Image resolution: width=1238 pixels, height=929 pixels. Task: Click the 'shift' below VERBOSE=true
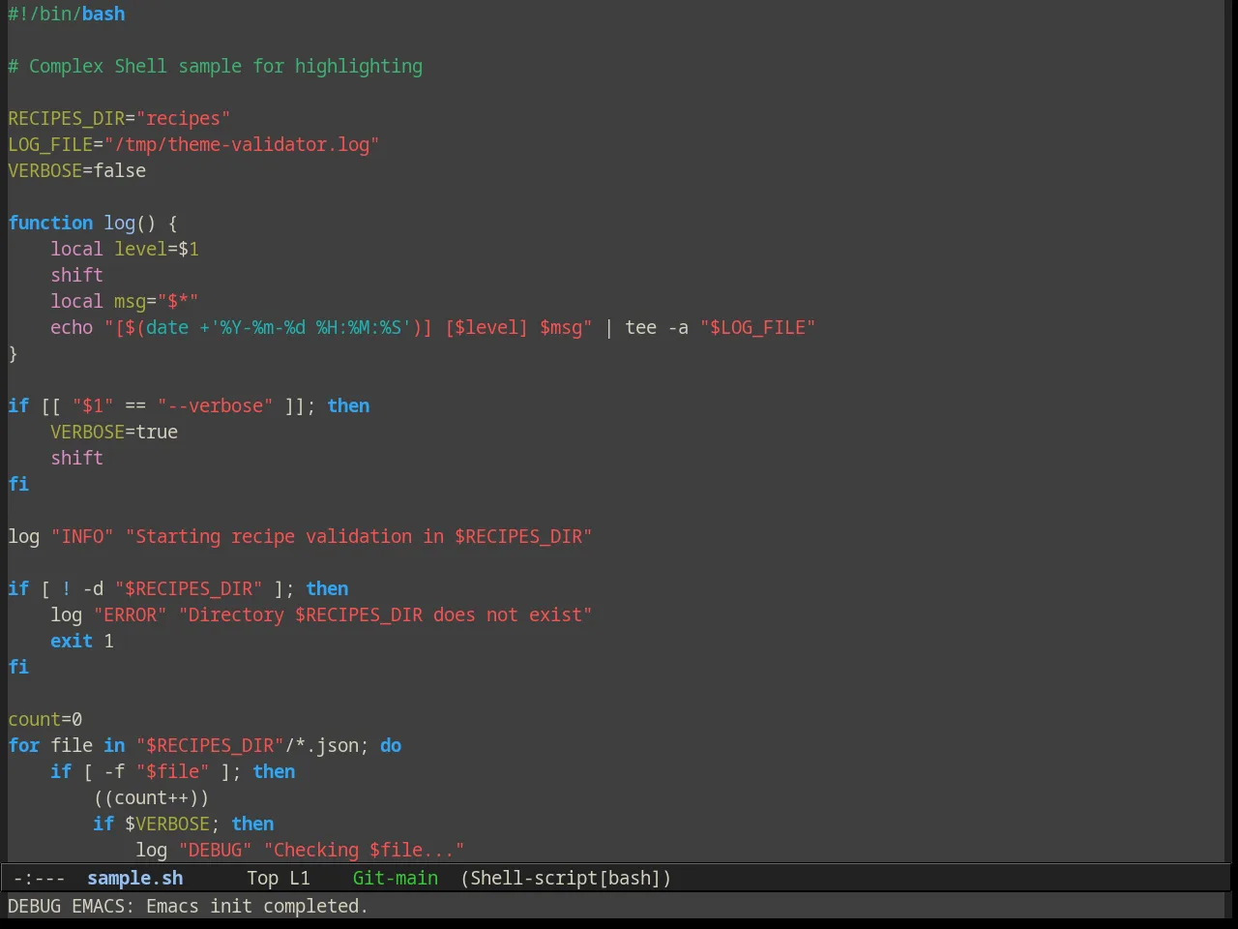click(76, 458)
